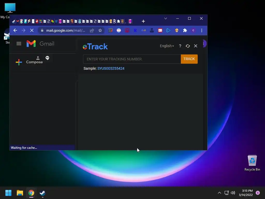265x199 pixels.
Task: Open Chrome three-dot menu
Action: [202, 31]
